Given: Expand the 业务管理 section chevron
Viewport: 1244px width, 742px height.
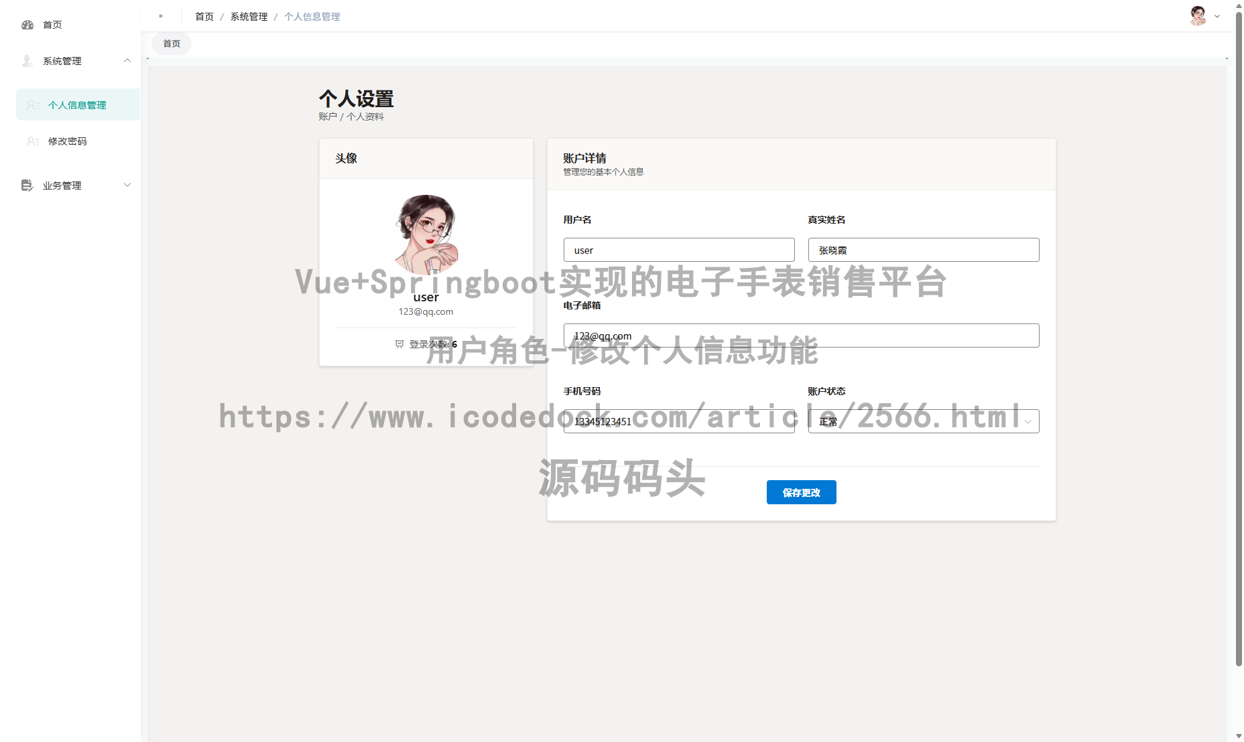Looking at the screenshot, I should pos(127,185).
